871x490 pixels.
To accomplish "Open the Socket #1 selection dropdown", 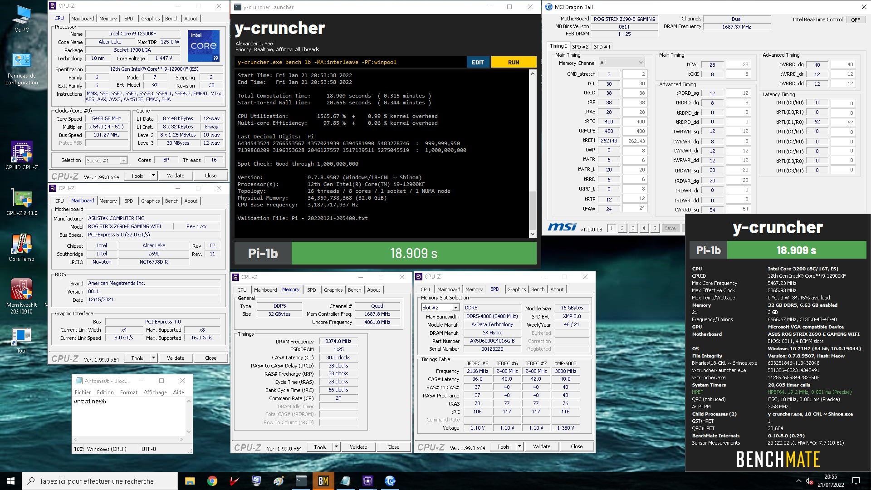I will tap(106, 160).
